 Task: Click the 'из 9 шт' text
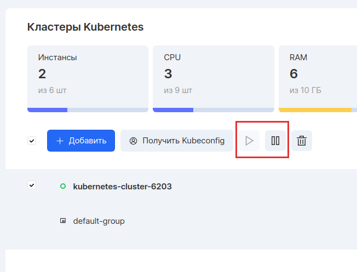point(178,90)
